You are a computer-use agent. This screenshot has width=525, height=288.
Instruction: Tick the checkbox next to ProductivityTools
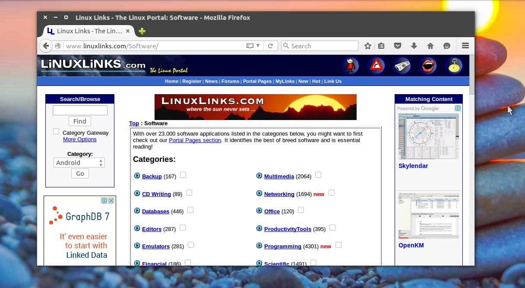[332, 228]
